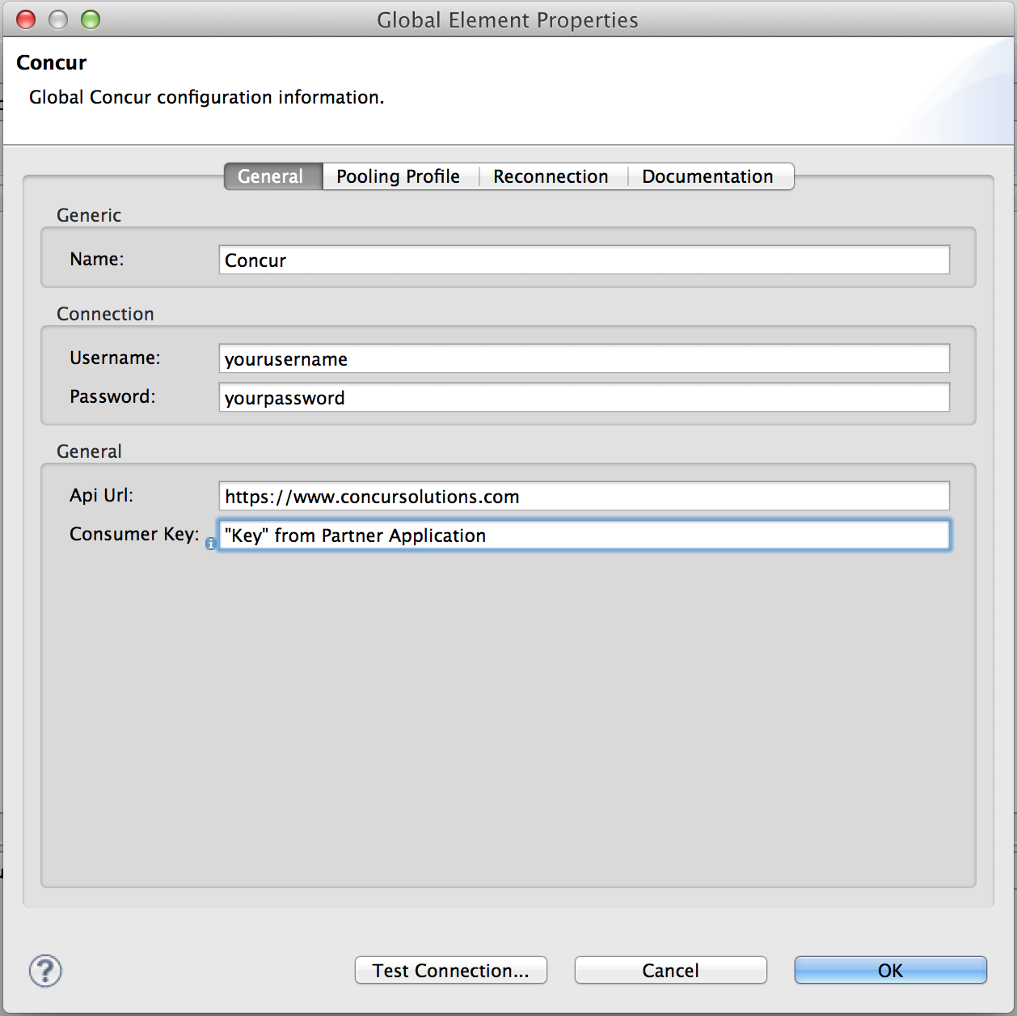This screenshot has width=1017, height=1016.
Task: Click the Api Url field
Action: [x=584, y=496]
